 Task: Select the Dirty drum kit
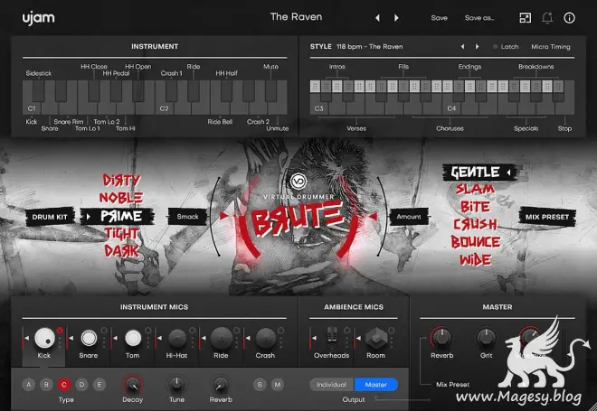(x=121, y=181)
